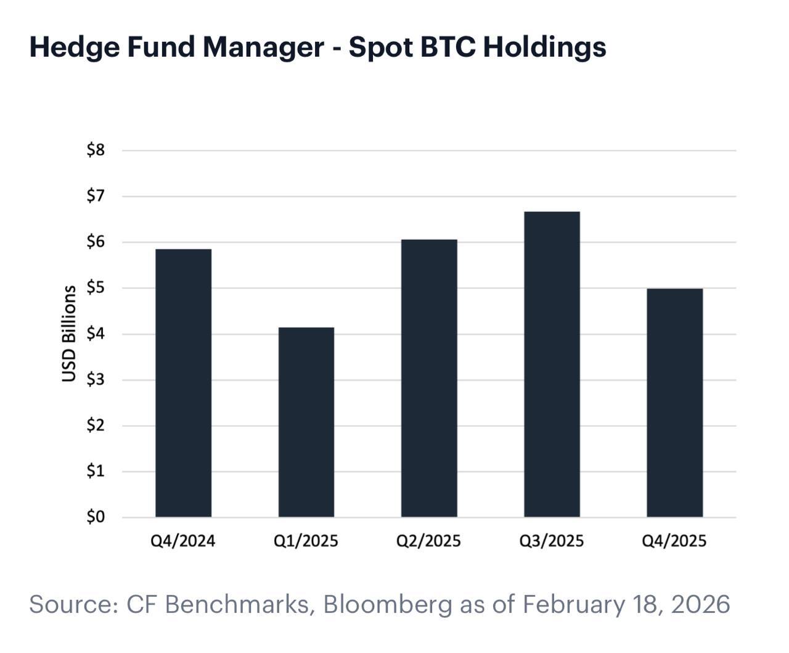Image resolution: width=789 pixels, height=653 pixels.
Task: Click the $8 y-axis label
Action: [96, 150]
